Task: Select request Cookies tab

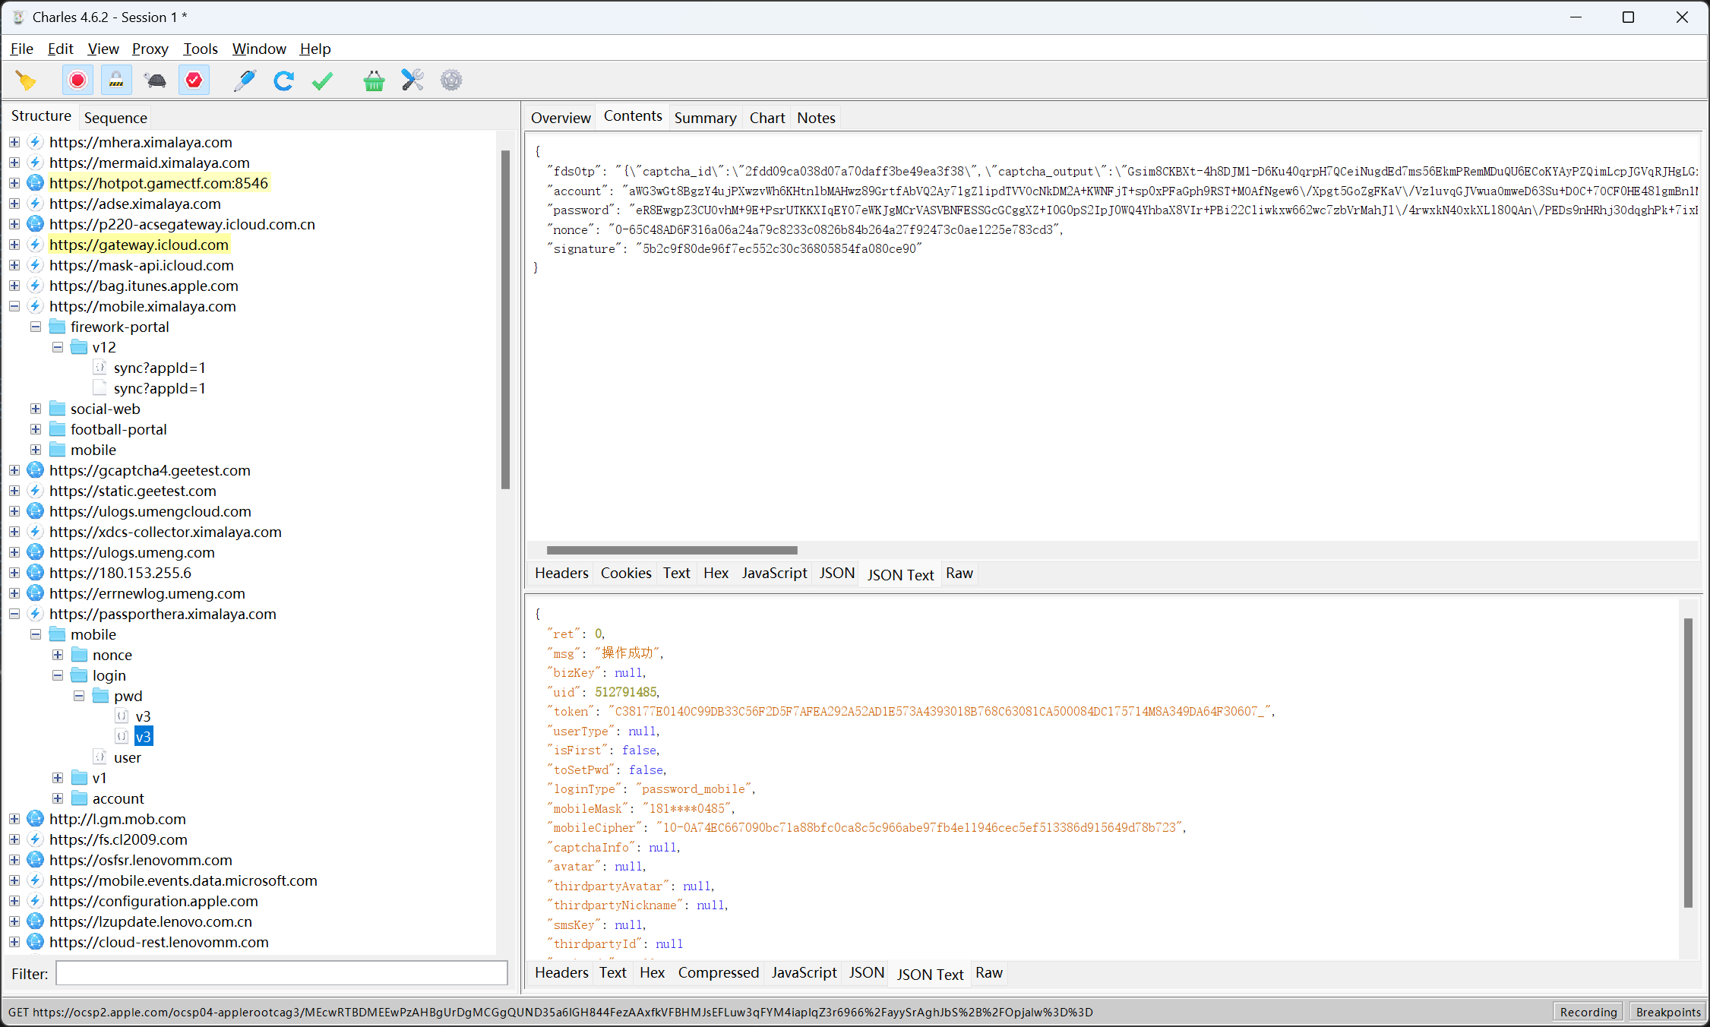Action: coord(626,573)
